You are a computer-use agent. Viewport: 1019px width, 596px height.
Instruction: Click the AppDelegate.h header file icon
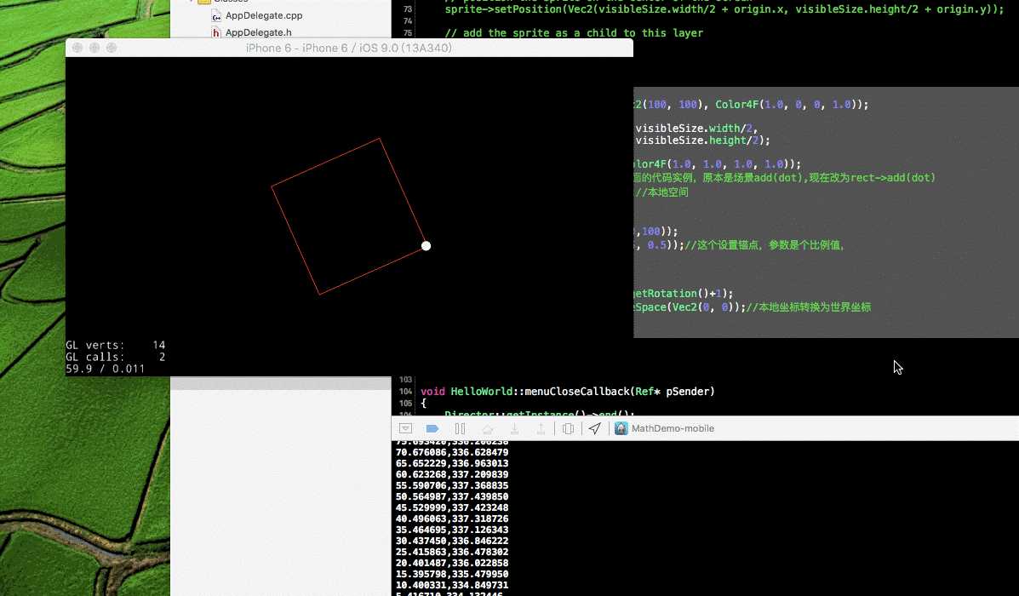[216, 32]
